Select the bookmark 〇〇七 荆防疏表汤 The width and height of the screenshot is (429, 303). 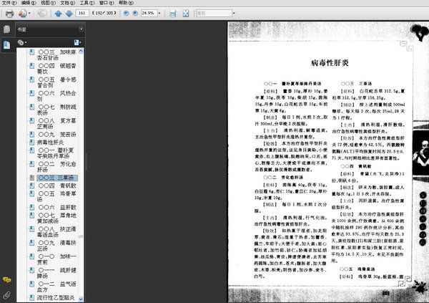[x=56, y=110]
